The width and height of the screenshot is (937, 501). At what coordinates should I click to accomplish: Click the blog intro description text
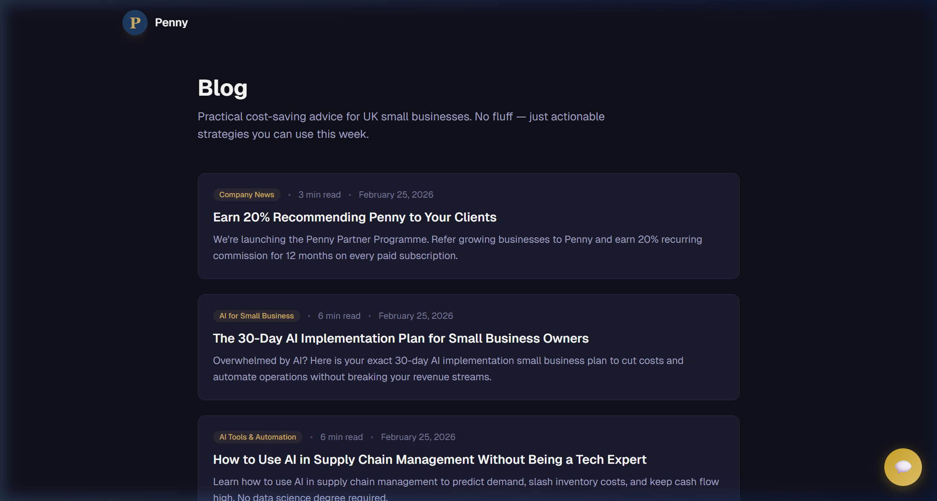(401, 125)
